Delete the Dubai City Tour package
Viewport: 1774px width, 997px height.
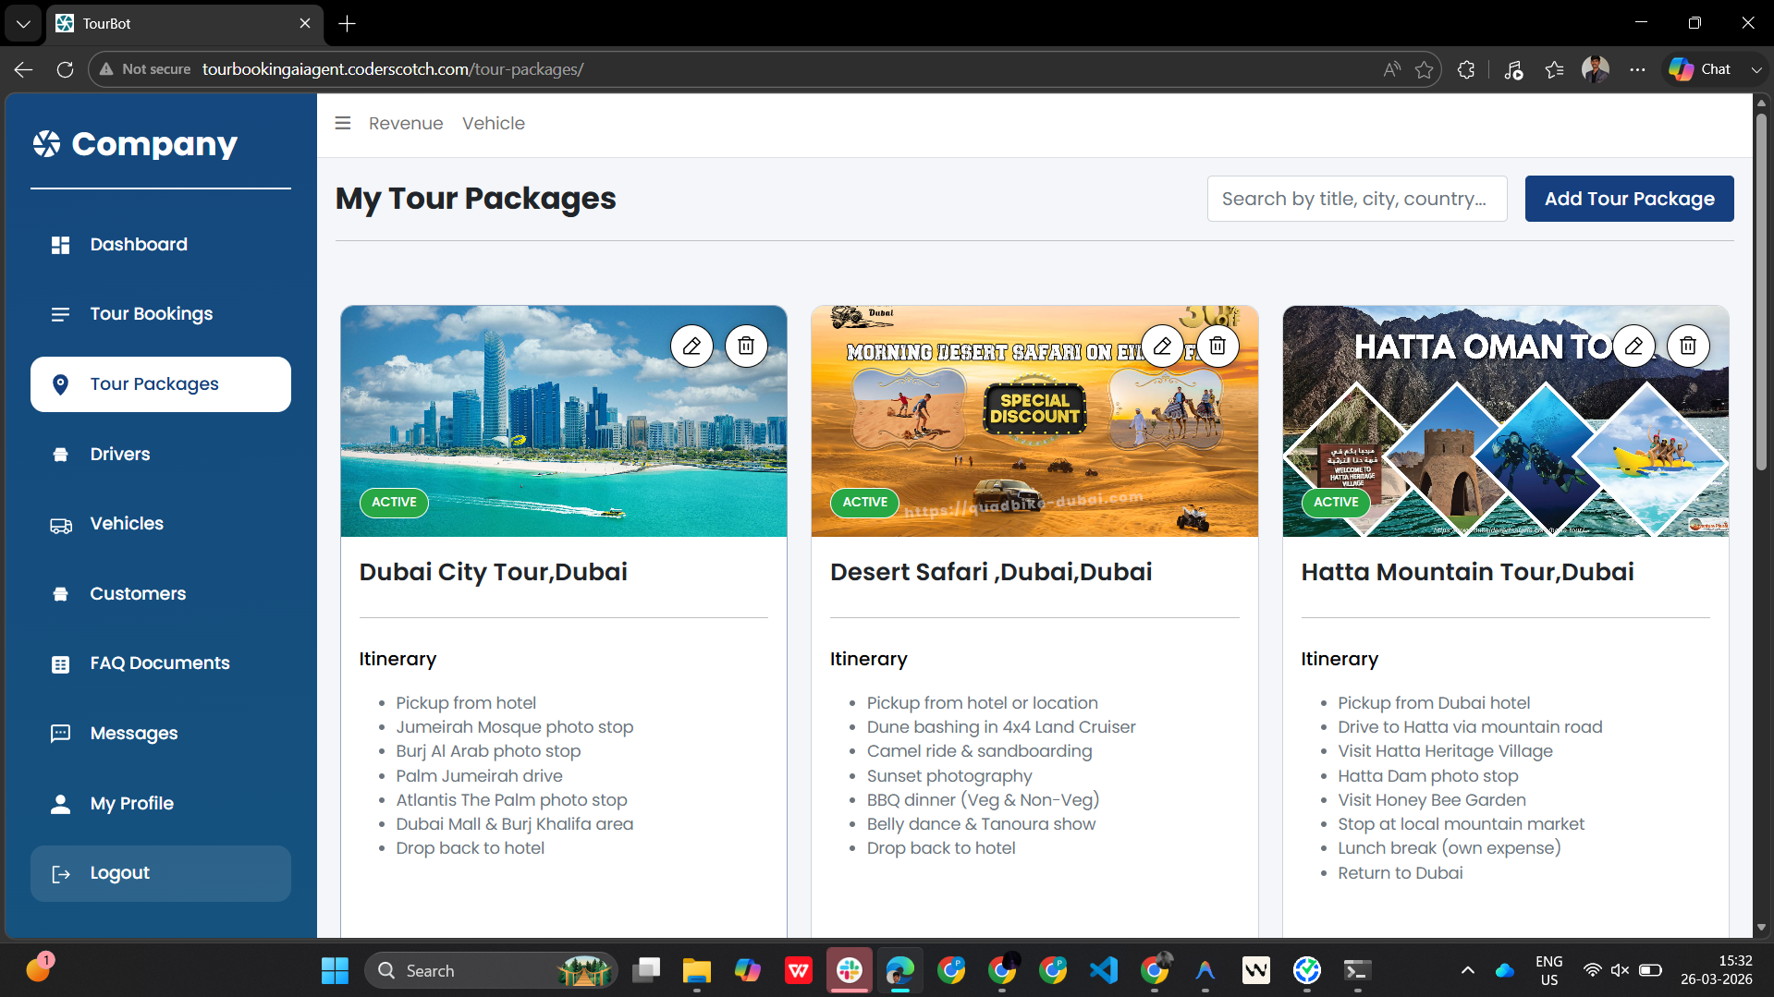click(746, 347)
